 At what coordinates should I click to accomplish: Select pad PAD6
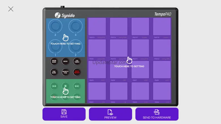[x=119, y=69]
